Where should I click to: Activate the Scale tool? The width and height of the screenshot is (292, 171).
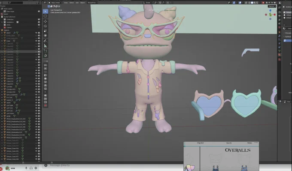[x=45, y=31]
